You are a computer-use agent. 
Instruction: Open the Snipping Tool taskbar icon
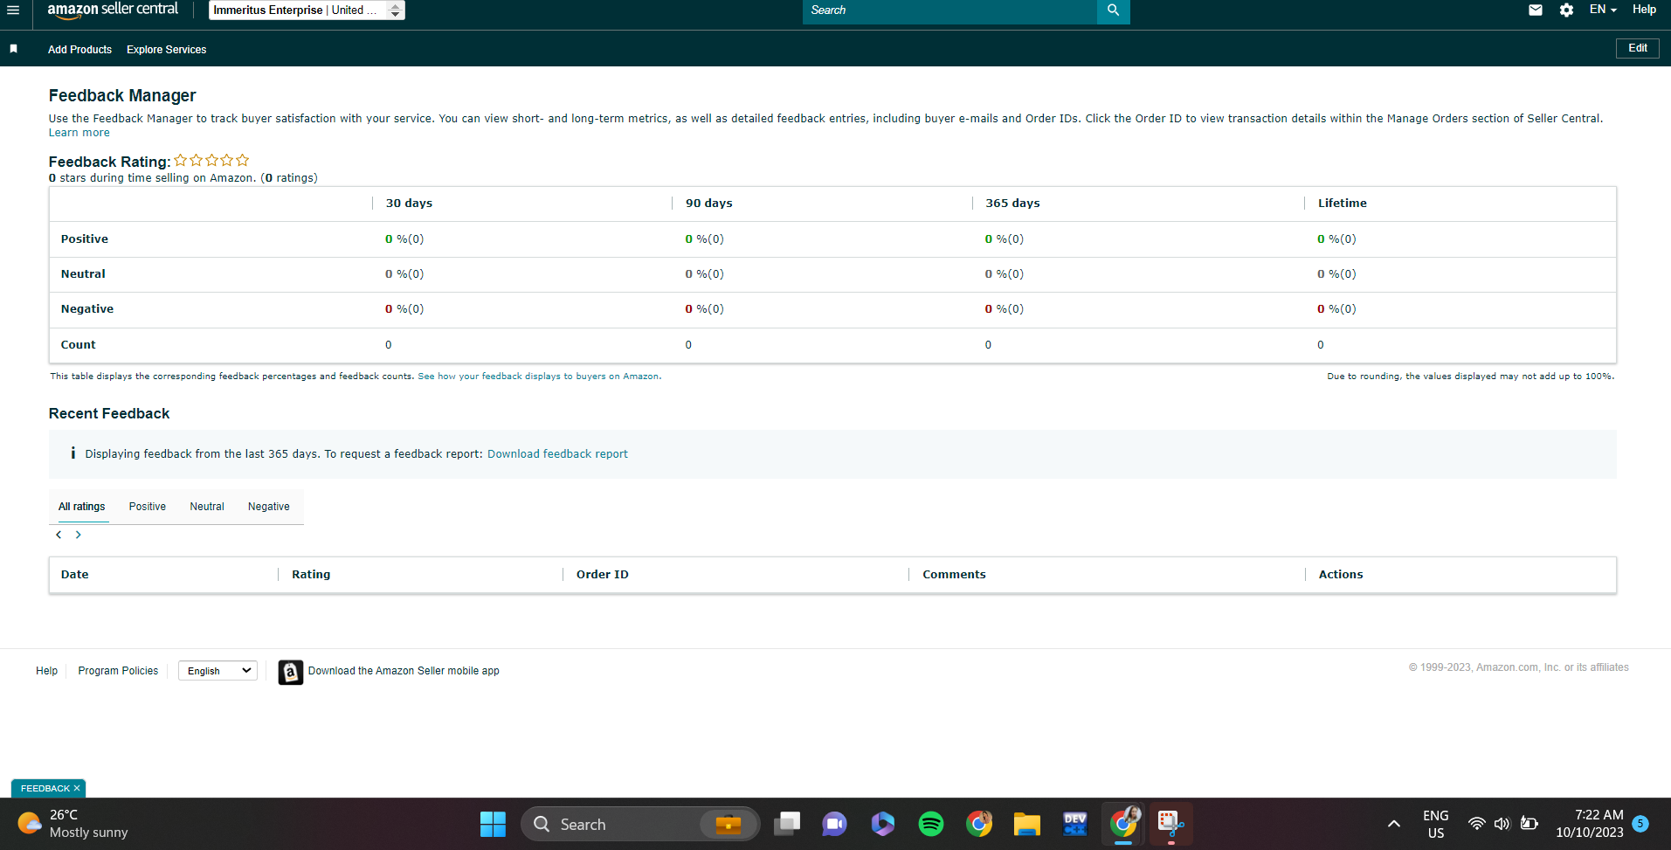click(x=1170, y=824)
